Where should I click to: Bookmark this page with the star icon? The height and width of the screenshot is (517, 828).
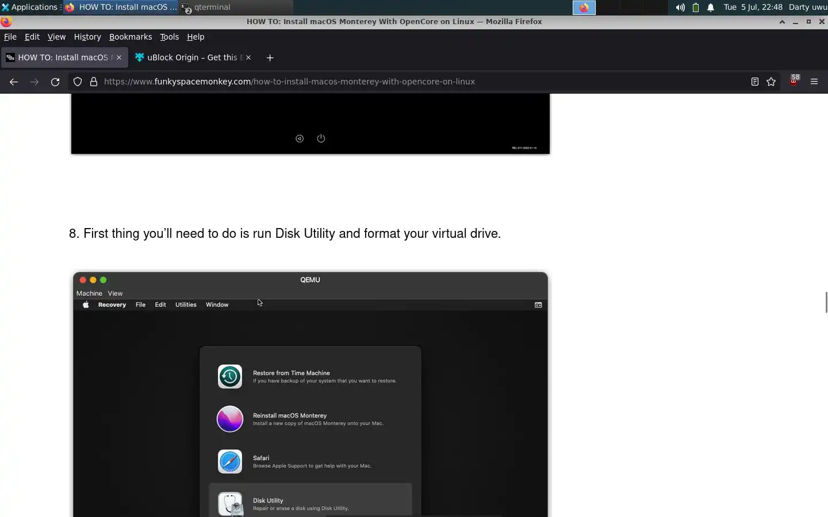(x=771, y=82)
